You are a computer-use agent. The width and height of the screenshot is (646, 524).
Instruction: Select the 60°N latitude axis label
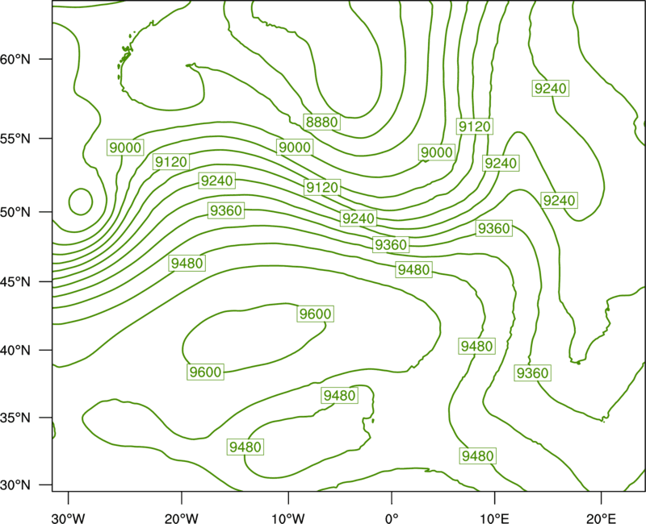[15, 60]
